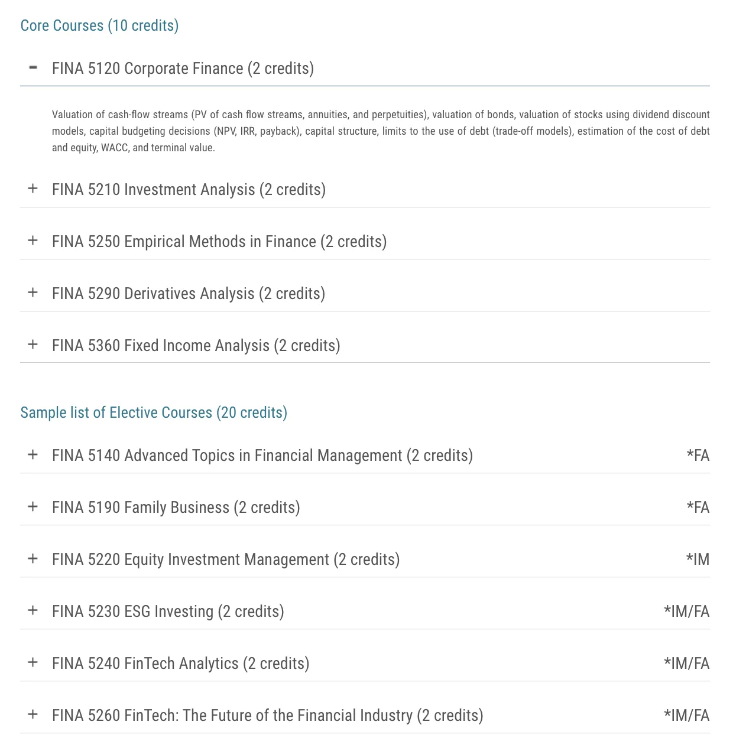The height and width of the screenshot is (741, 733).
Task: Expand the FINA 5210 Investment Analysis title
Action: pyautogui.click(x=189, y=190)
